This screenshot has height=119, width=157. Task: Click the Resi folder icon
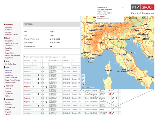pyautogui.click(x=5, y=61)
